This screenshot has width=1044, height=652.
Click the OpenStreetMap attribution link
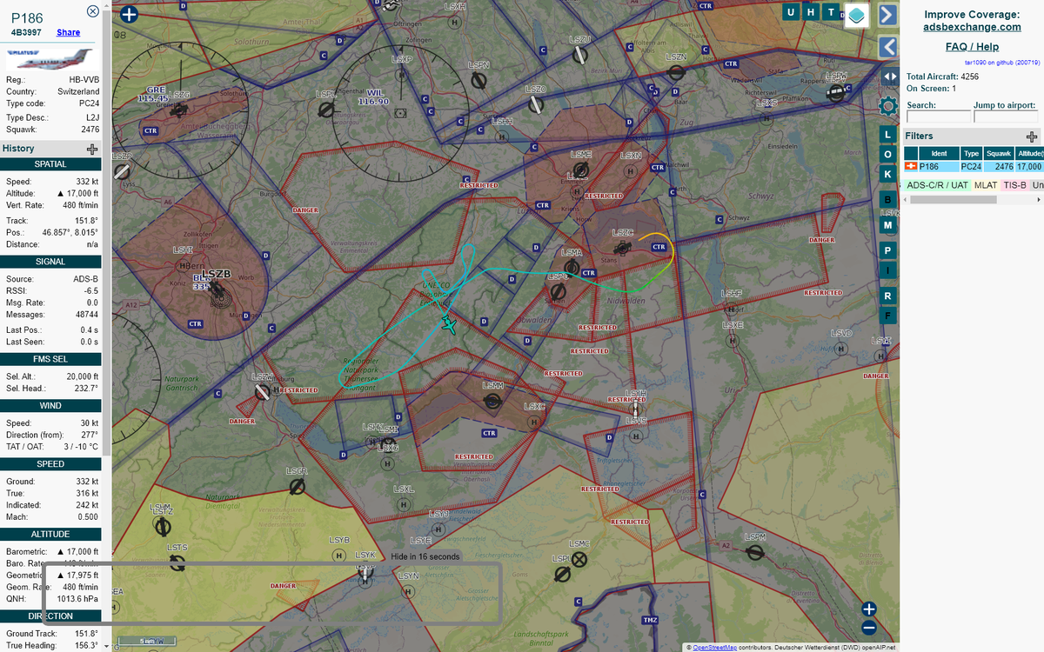tap(714, 647)
